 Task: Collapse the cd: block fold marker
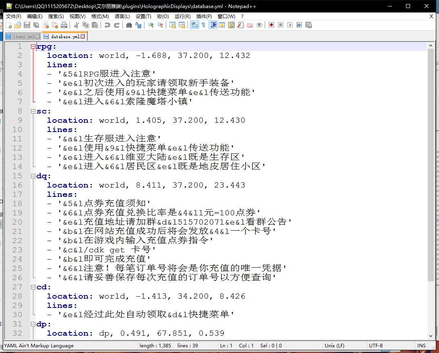33,287
